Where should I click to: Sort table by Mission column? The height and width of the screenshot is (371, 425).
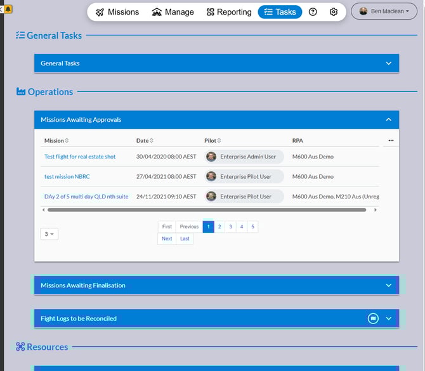(67, 141)
